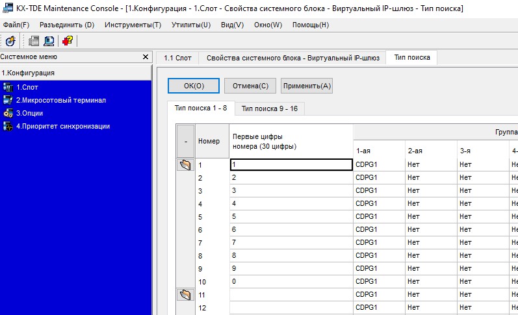Open the Инструменты(T) menu

tap(133, 25)
